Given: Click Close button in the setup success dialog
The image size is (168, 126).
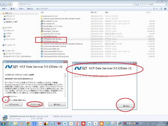Looking at the screenshot, I should (x=126, y=106).
